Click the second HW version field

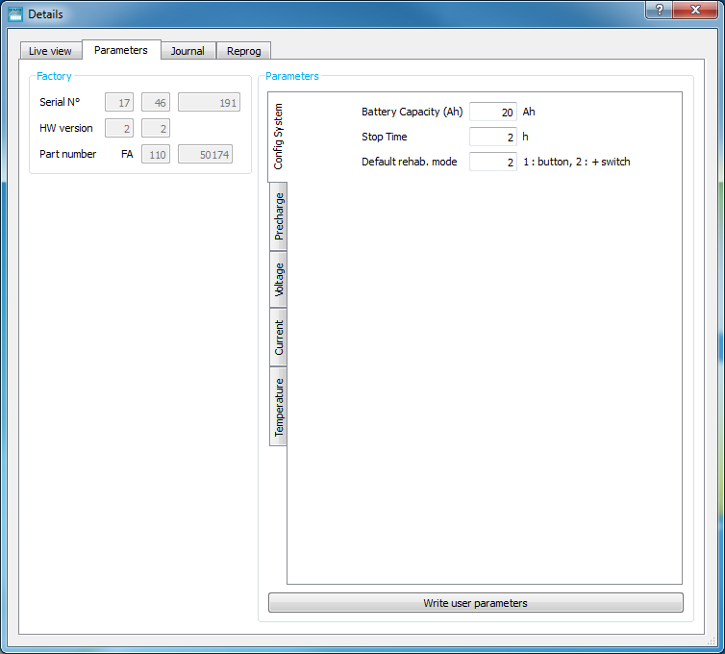(x=156, y=128)
